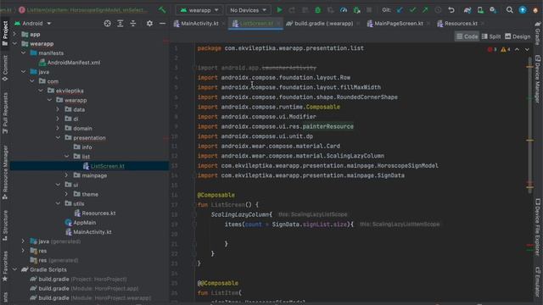Click the select opened file target icon
The height and width of the screenshot is (305, 543).
coord(108,24)
